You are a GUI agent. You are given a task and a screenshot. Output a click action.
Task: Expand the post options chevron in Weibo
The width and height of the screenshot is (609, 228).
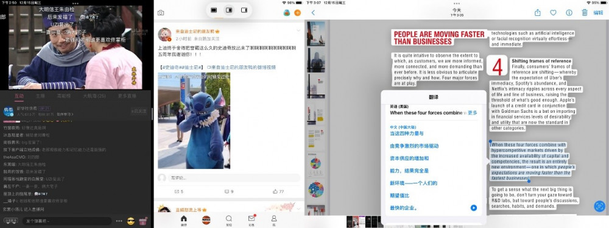point(298,30)
